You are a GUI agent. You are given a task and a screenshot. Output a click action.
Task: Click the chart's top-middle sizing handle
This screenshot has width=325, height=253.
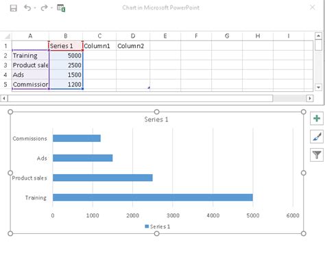click(156, 112)
